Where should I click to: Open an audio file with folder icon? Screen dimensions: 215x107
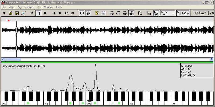[10, 13]
